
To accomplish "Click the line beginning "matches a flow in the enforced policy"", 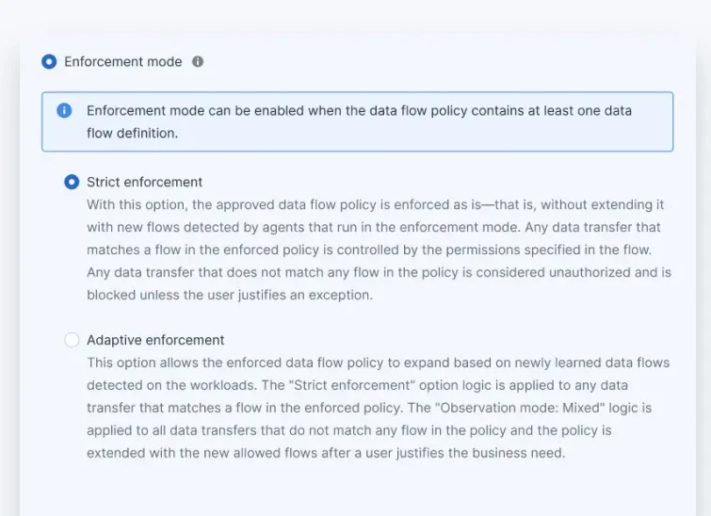I will pos(369,250).
